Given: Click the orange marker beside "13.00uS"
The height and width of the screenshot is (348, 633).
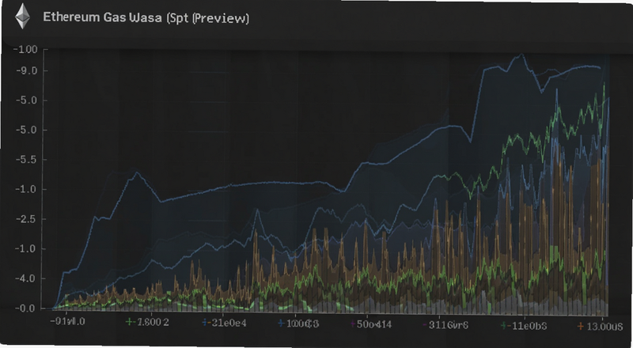Looking at the screenshot, I should [581, 326].
